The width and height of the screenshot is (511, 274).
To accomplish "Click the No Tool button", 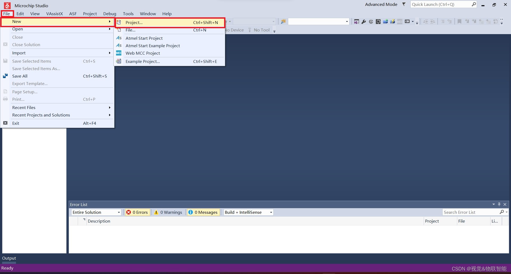I will coord(259,30).
